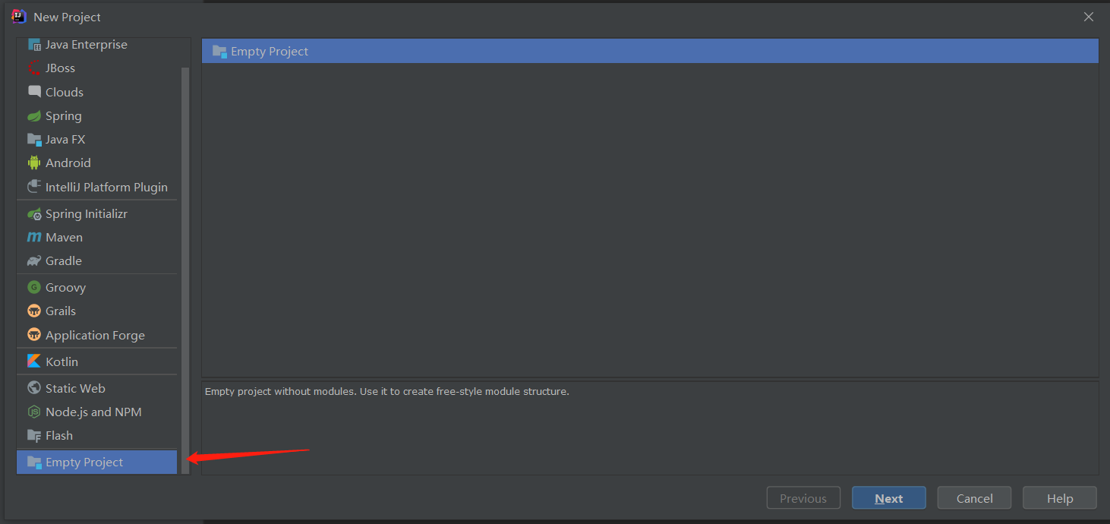
Task: Select IntelliJ Platform Plugin entry
Action: point(97,187)
